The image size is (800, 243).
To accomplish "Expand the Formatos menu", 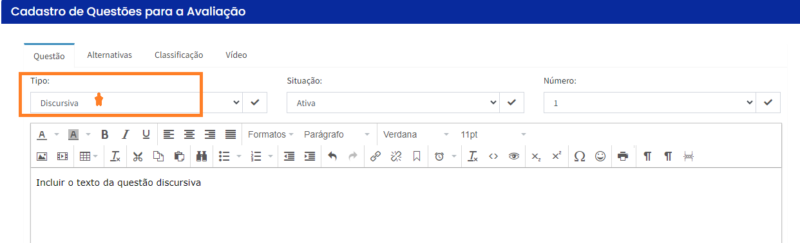I will 271,134.
